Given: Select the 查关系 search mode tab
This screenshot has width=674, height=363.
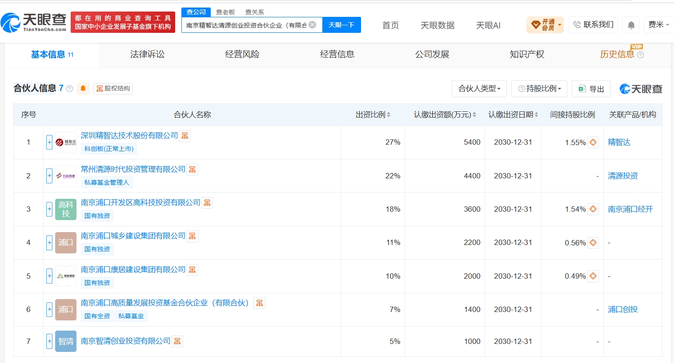Looking at the screenshot, I should [x=255, y=12].
